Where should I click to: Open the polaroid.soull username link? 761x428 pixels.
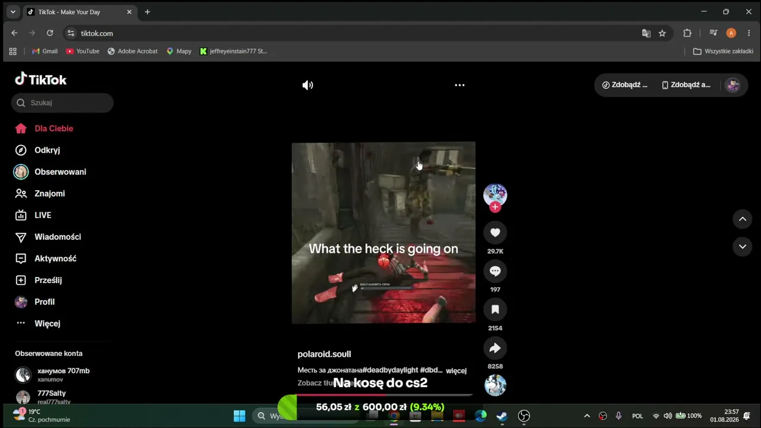coord(324,354)
